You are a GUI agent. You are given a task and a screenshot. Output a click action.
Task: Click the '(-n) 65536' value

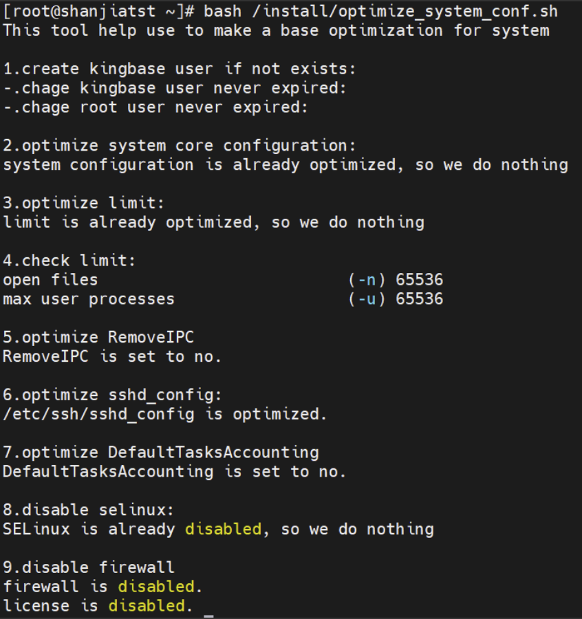(x=396, y=280)
